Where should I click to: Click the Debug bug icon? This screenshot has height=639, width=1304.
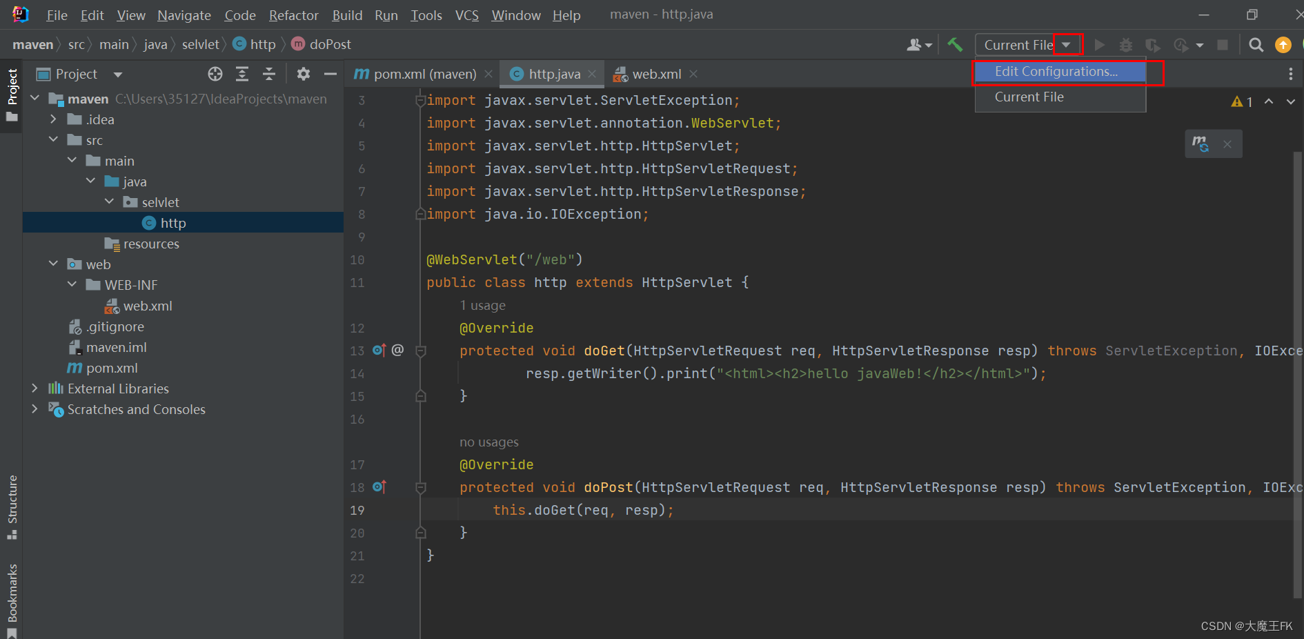click(x=1126, y=45)
